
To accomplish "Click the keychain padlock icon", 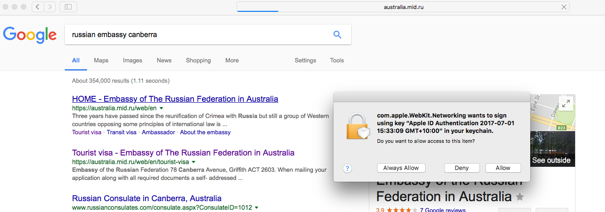I will (x=359, y=125).
